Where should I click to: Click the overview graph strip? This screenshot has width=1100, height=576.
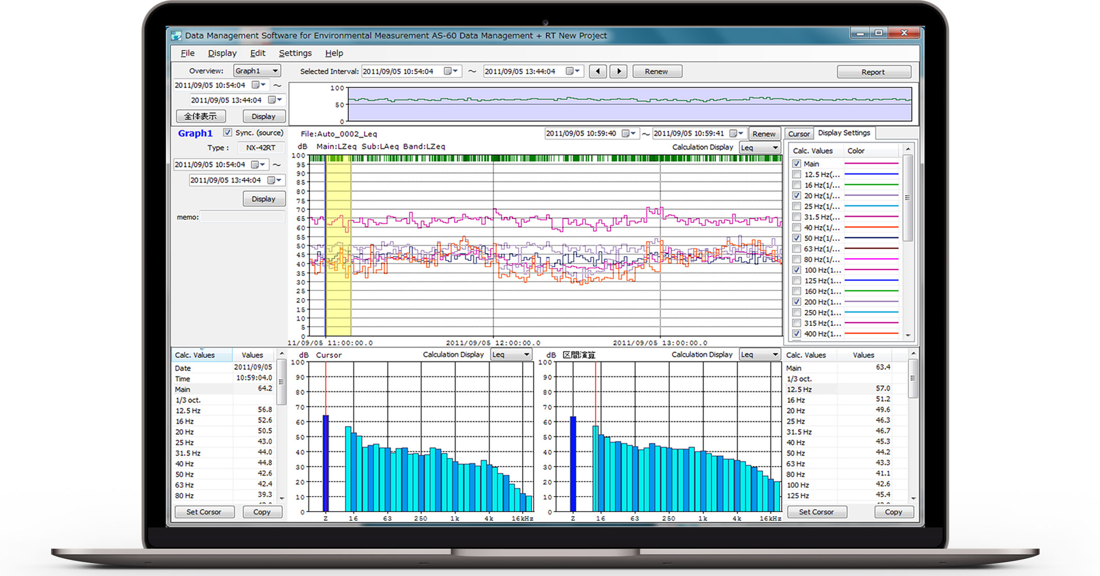pyautogui.click(x=630, y=104)
